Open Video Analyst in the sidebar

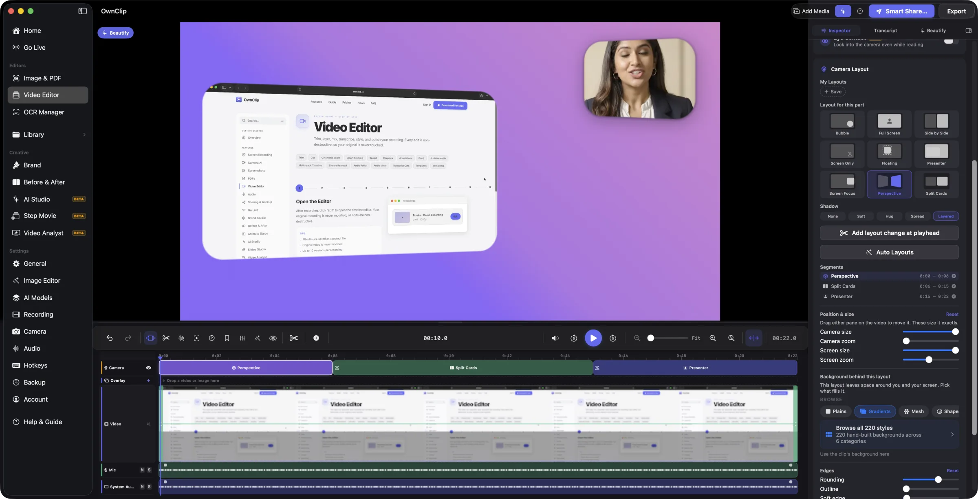pos(48,233)
